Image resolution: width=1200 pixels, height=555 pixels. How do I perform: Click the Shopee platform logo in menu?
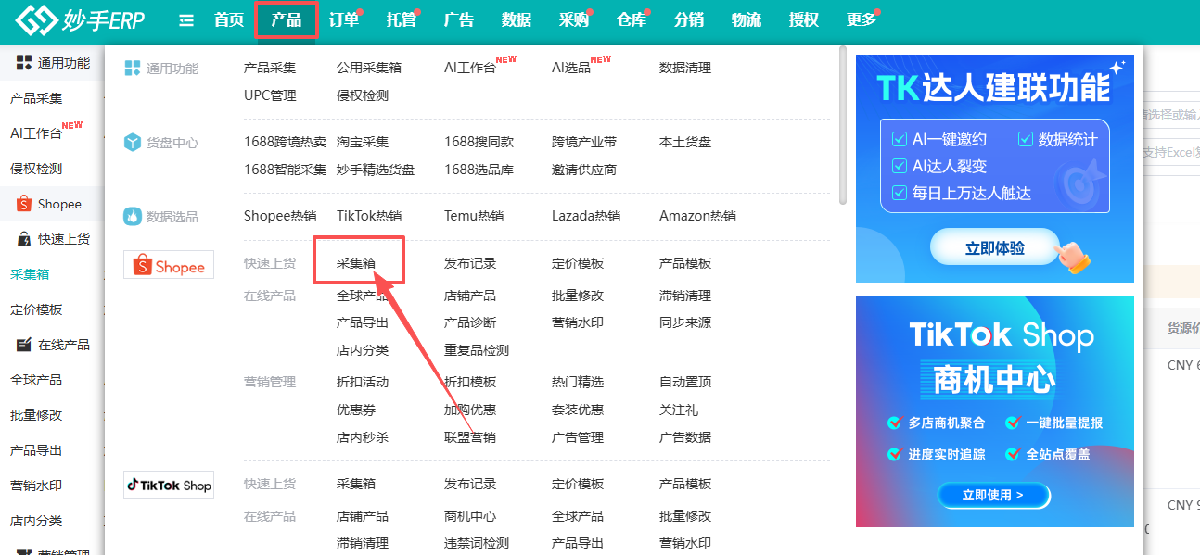(x=169, y=265)
